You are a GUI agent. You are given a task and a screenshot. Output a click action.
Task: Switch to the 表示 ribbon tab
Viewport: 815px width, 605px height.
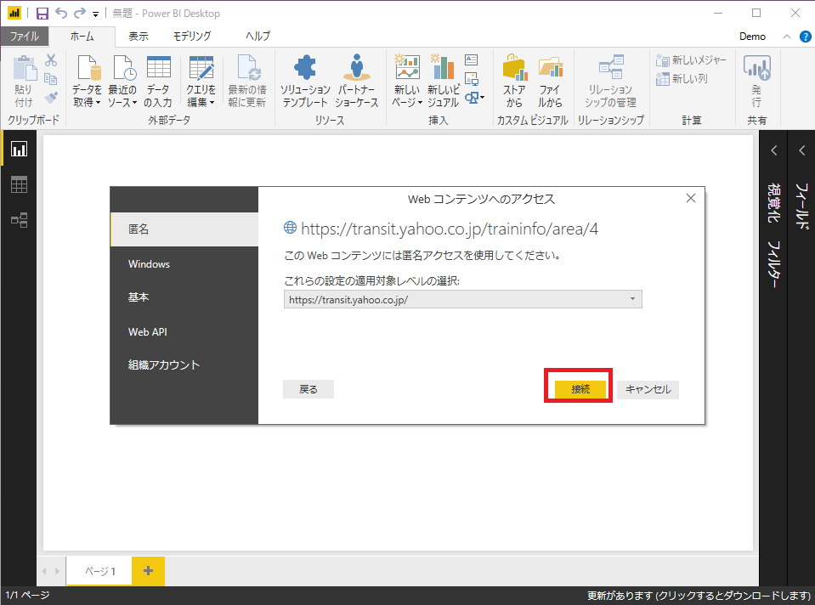(x=139, y=37)
